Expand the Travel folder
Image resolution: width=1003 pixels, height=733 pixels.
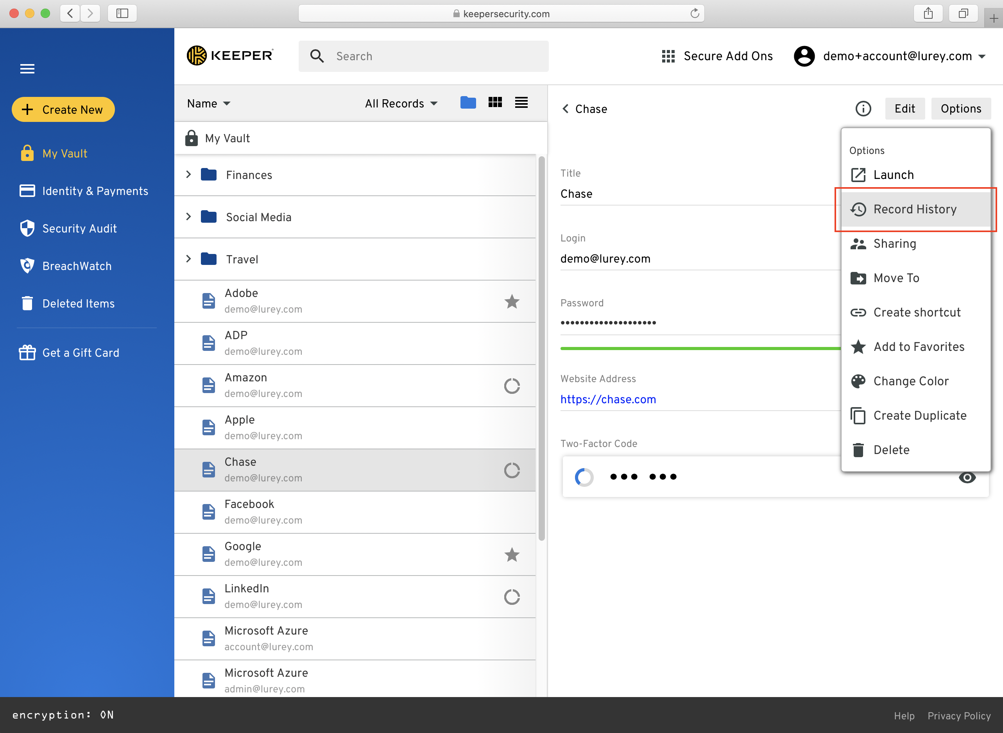(x=189, y=259)
